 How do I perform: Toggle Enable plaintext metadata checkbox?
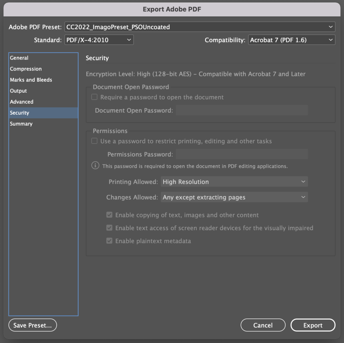pos(109,241)
